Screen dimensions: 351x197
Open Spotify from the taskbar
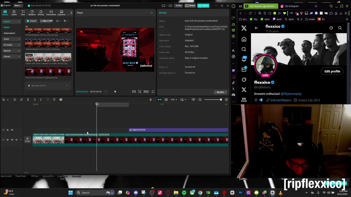(x=184, y=193)
